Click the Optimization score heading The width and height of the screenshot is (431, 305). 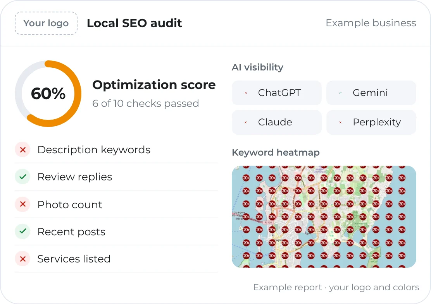click(x=154, y=84)
